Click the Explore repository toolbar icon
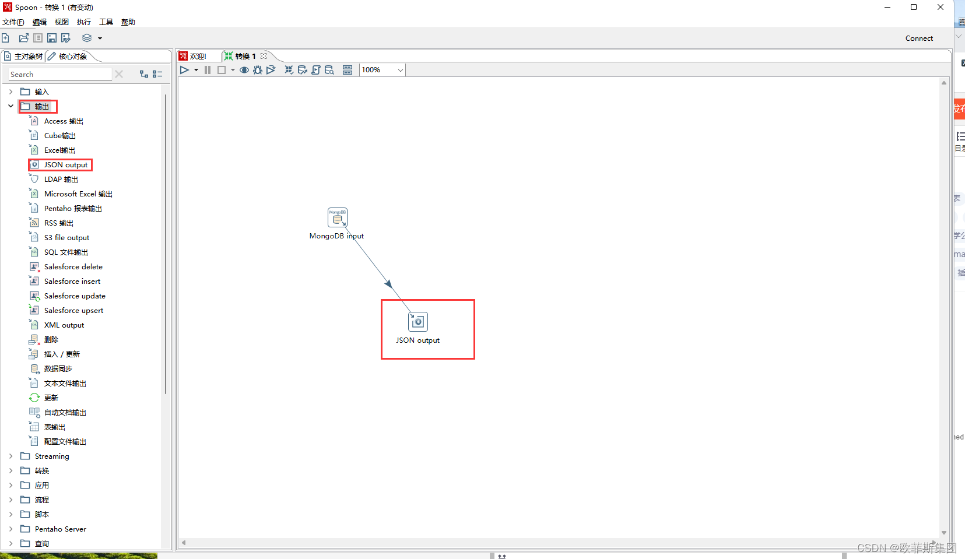The image size is (965, 559). pos(38,38)
